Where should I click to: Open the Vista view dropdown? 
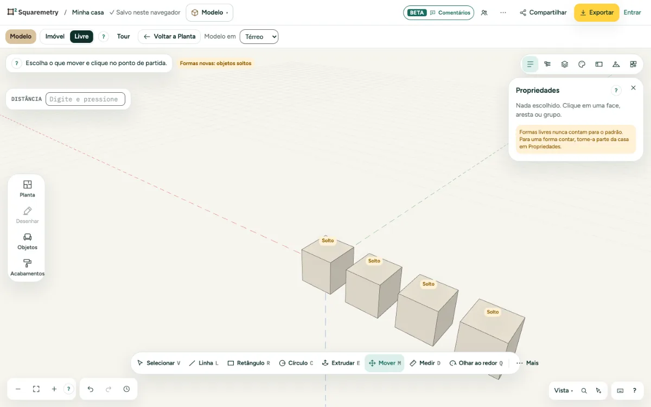click(x=564, y=391)
